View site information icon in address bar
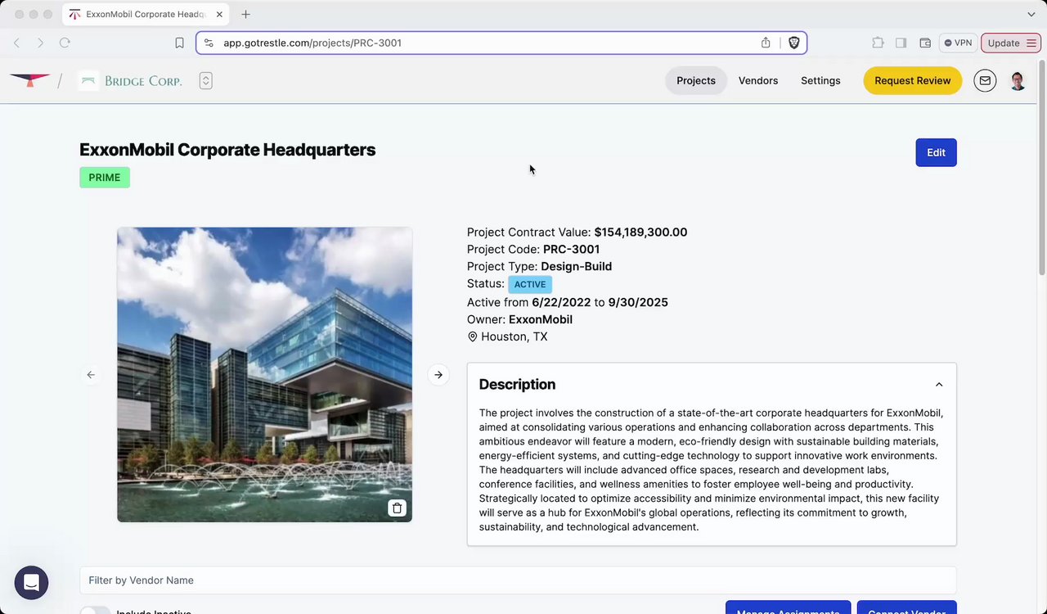Viewport: 1047px width, 614px height. pos(209,43)
